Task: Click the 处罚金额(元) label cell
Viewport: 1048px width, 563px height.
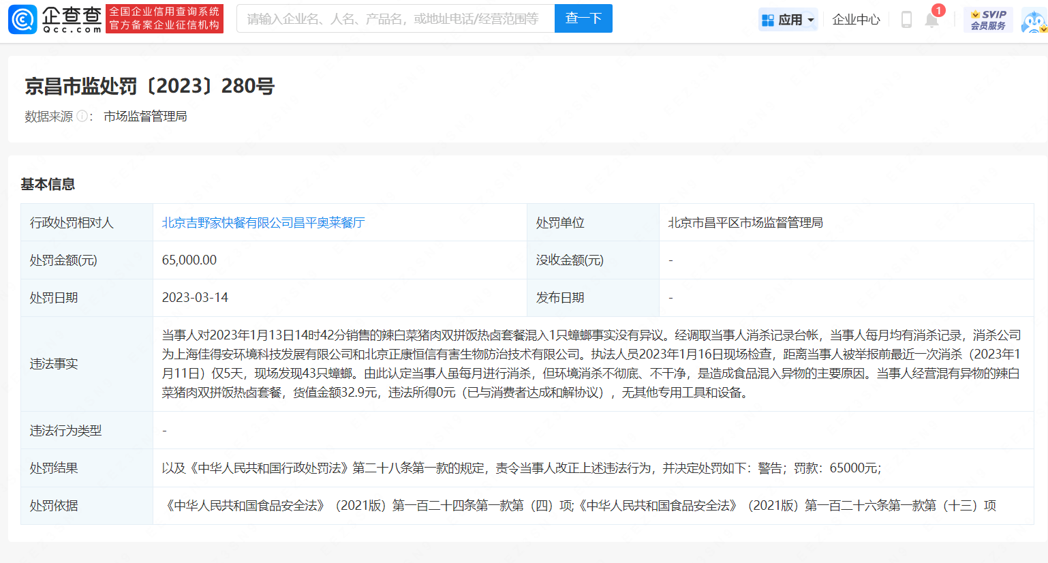Action: pyautogui.click(x=87, y=260)
